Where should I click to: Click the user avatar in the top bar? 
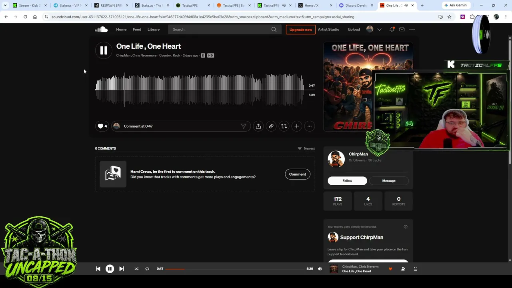coord(370,29)
